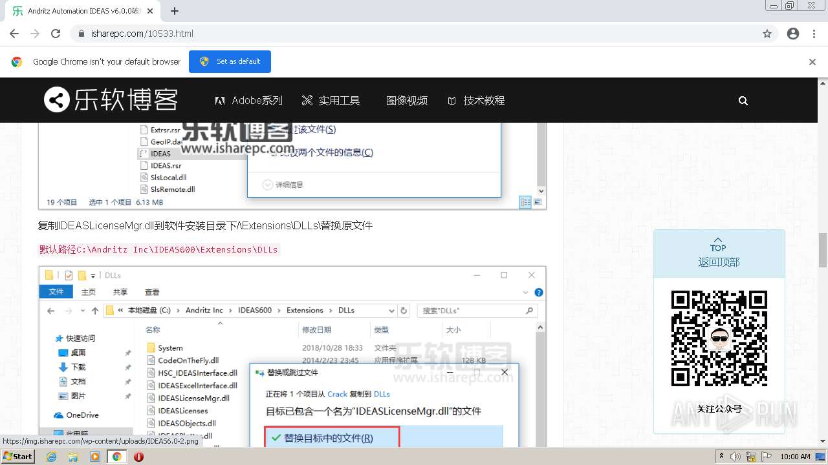Screen dimensions: 828x465
Task: Show hidden system tray icons
Action: click(721, 457)
